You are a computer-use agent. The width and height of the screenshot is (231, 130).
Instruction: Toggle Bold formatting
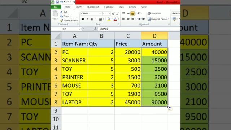click(x=83, y=19)
